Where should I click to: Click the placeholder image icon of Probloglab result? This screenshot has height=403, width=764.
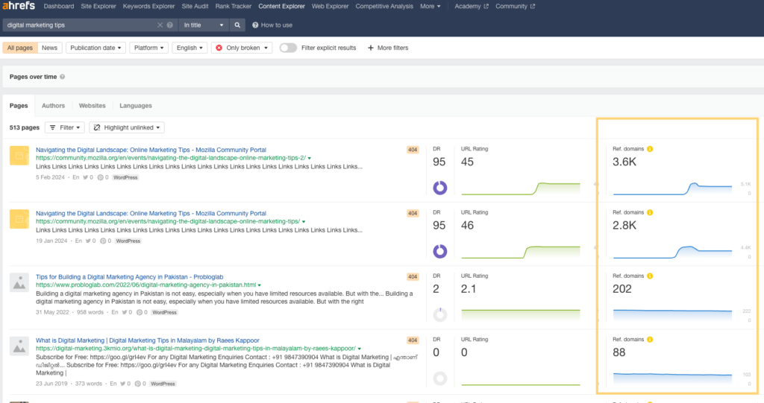[19, 282]
